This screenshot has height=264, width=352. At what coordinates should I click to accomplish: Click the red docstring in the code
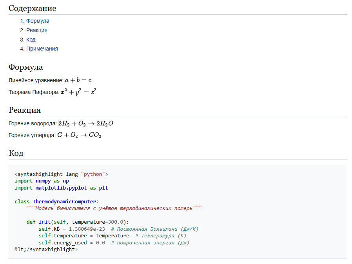pos(114,208)
